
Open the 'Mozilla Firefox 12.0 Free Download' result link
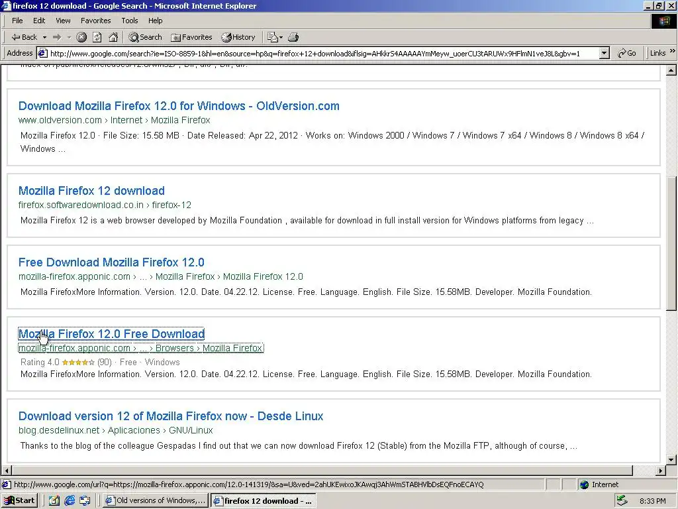coord(111,334)
